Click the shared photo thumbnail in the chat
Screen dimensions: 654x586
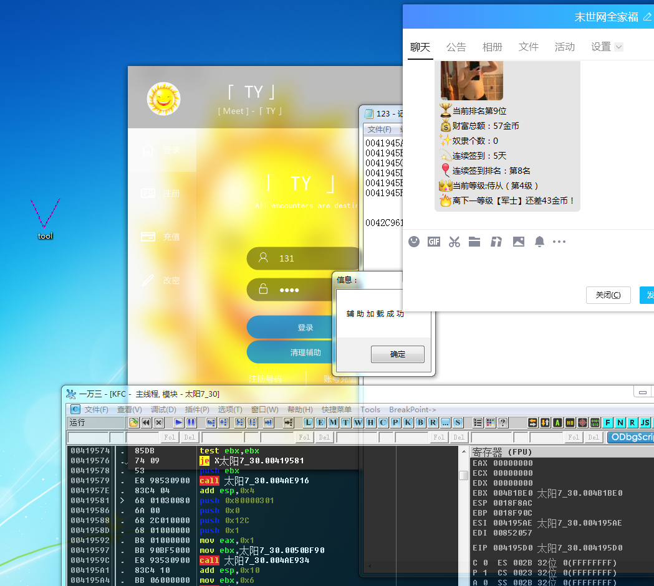(472, 80)
